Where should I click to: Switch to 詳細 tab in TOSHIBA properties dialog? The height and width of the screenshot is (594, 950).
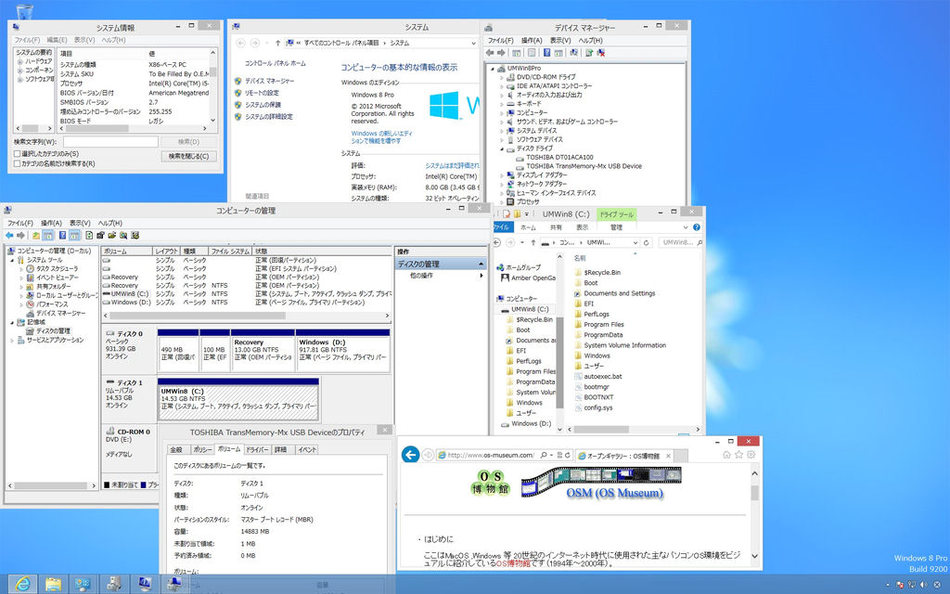pyautogui.click(x=280, y=450)
